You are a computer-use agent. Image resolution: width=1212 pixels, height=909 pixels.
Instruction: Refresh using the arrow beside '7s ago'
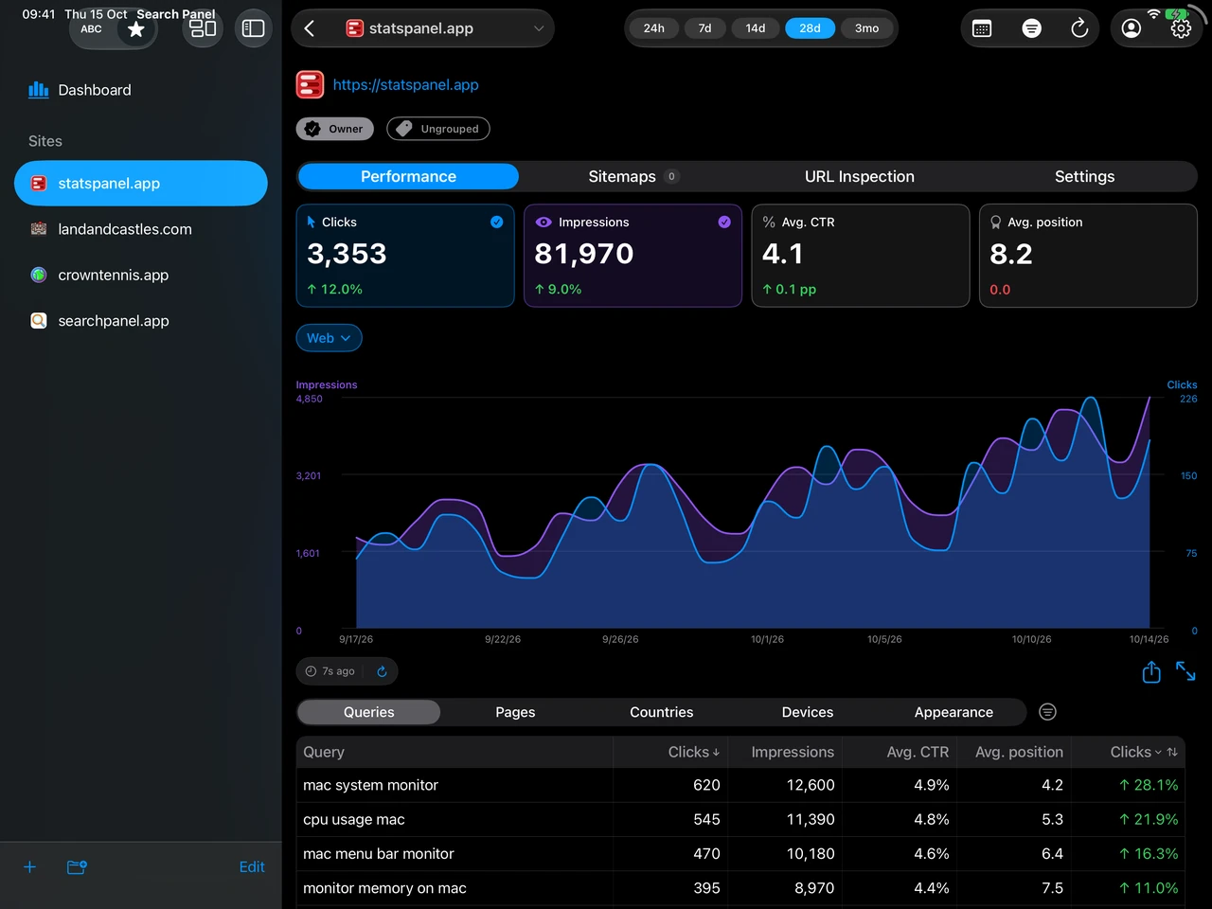(x=382, y=671)
